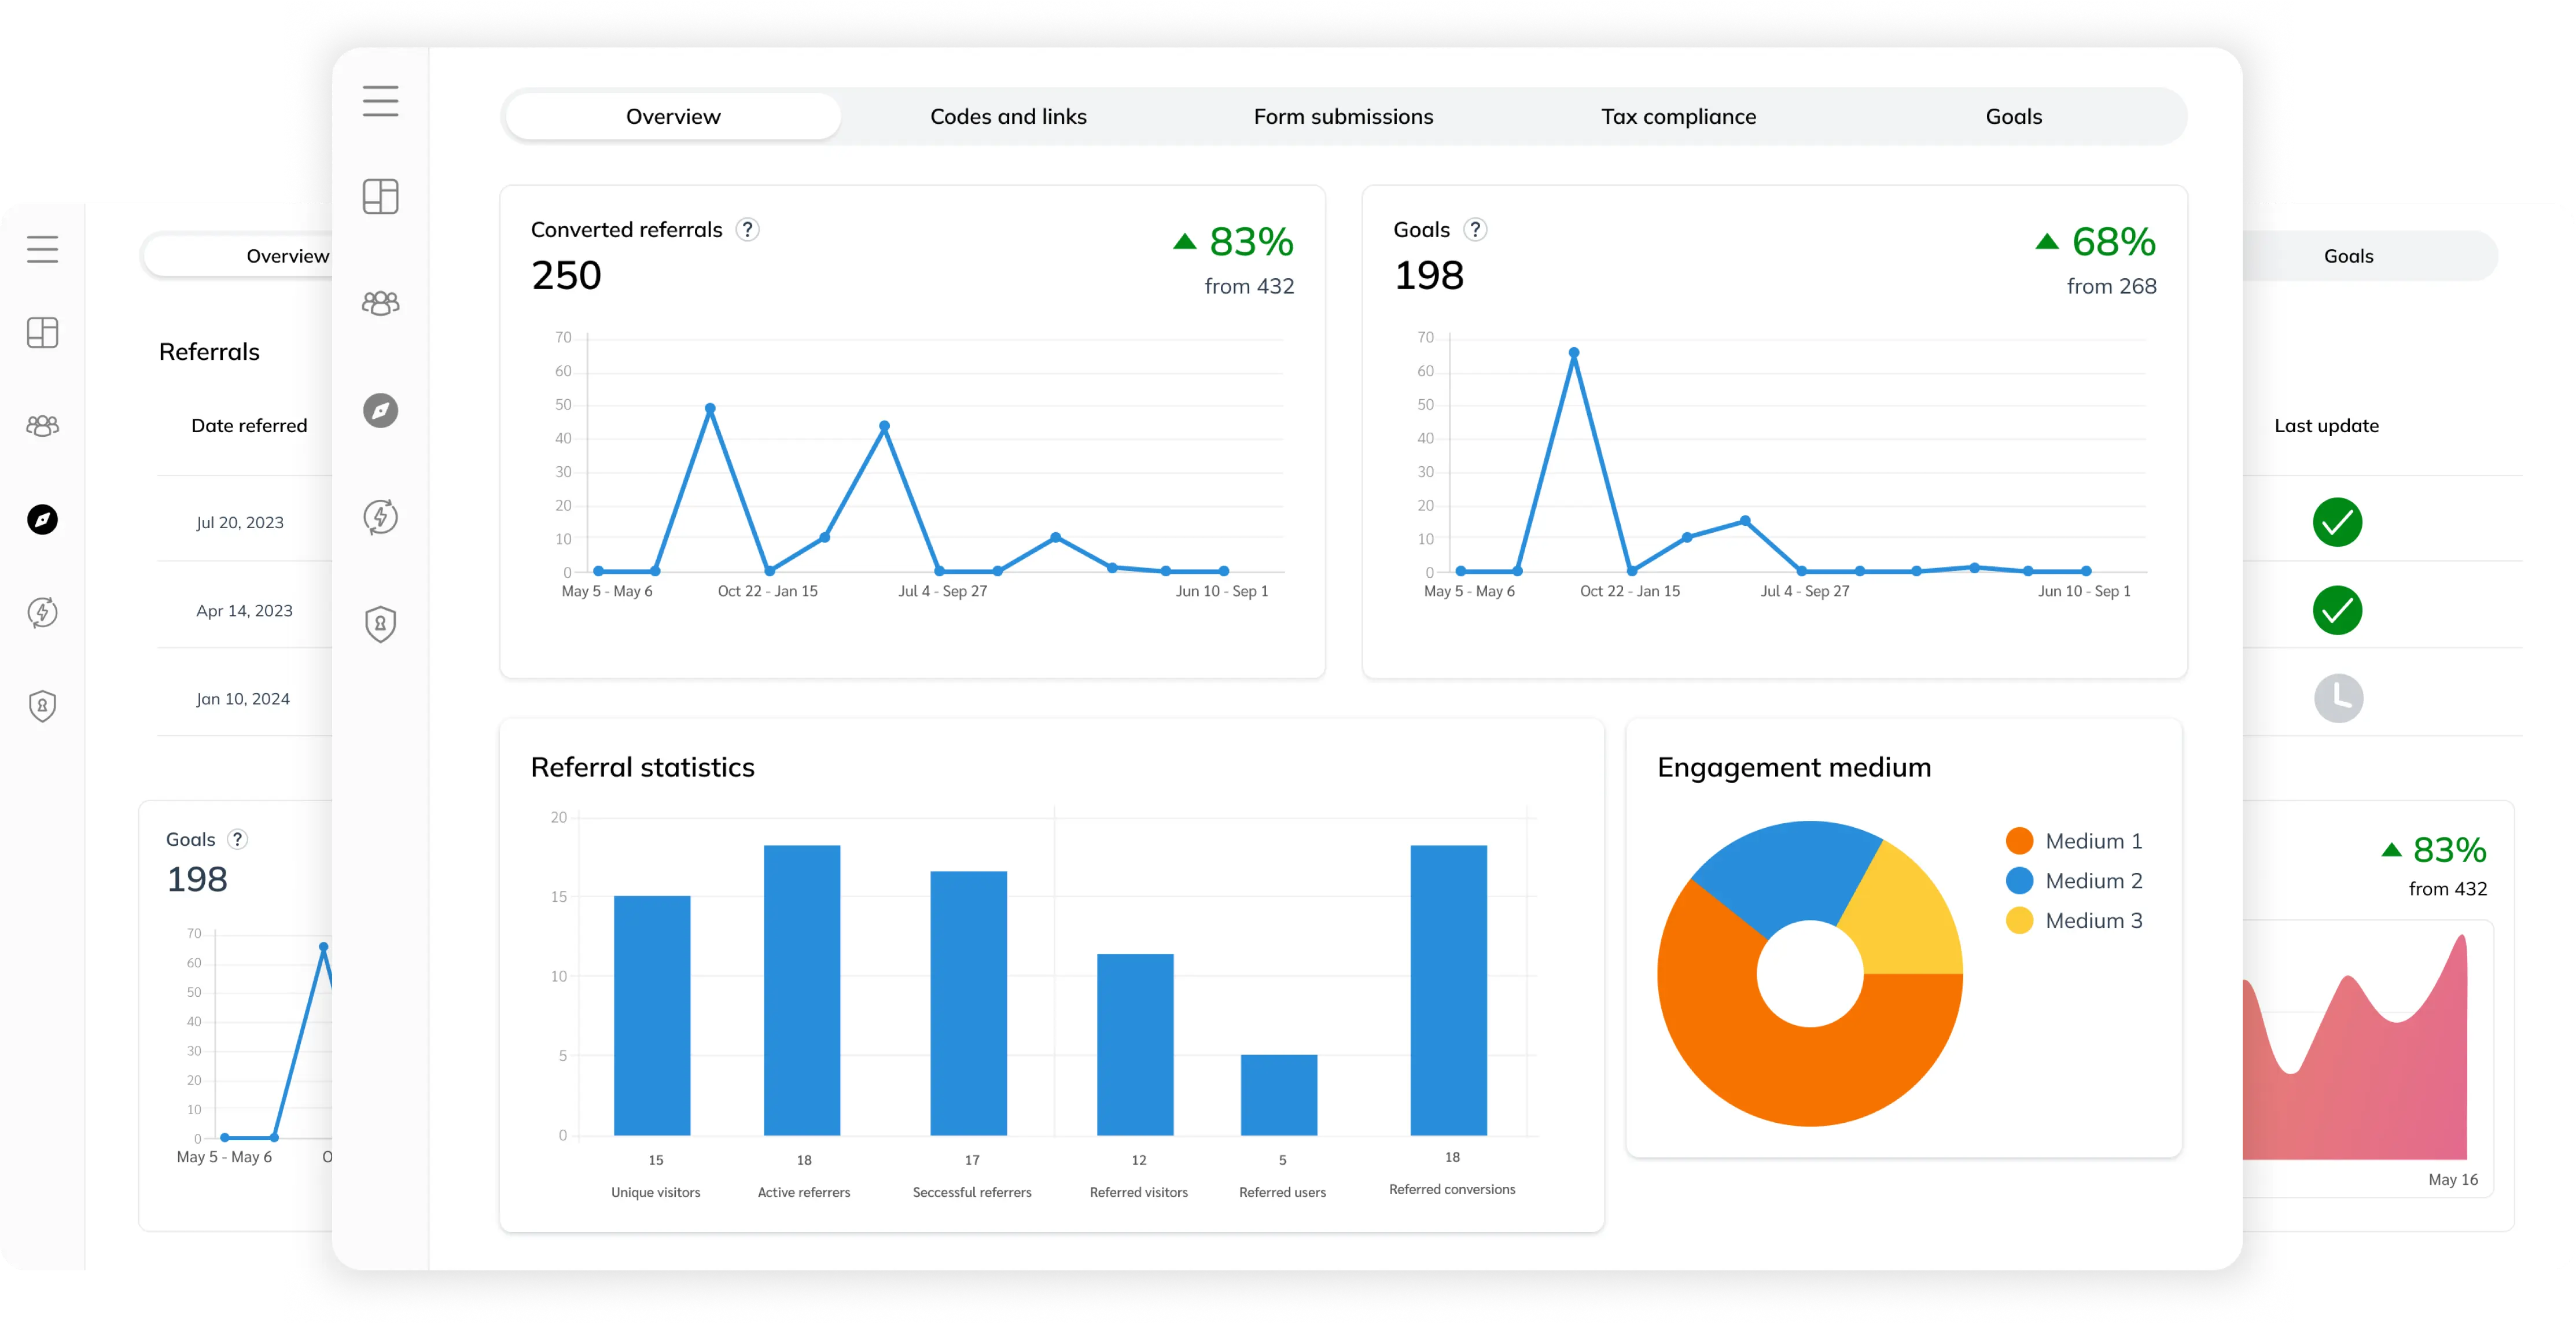The width and height of the screenshot is (2576, 1323).
Task: Open the hamburger menu in the main sidebar
Action: (380, 101)
